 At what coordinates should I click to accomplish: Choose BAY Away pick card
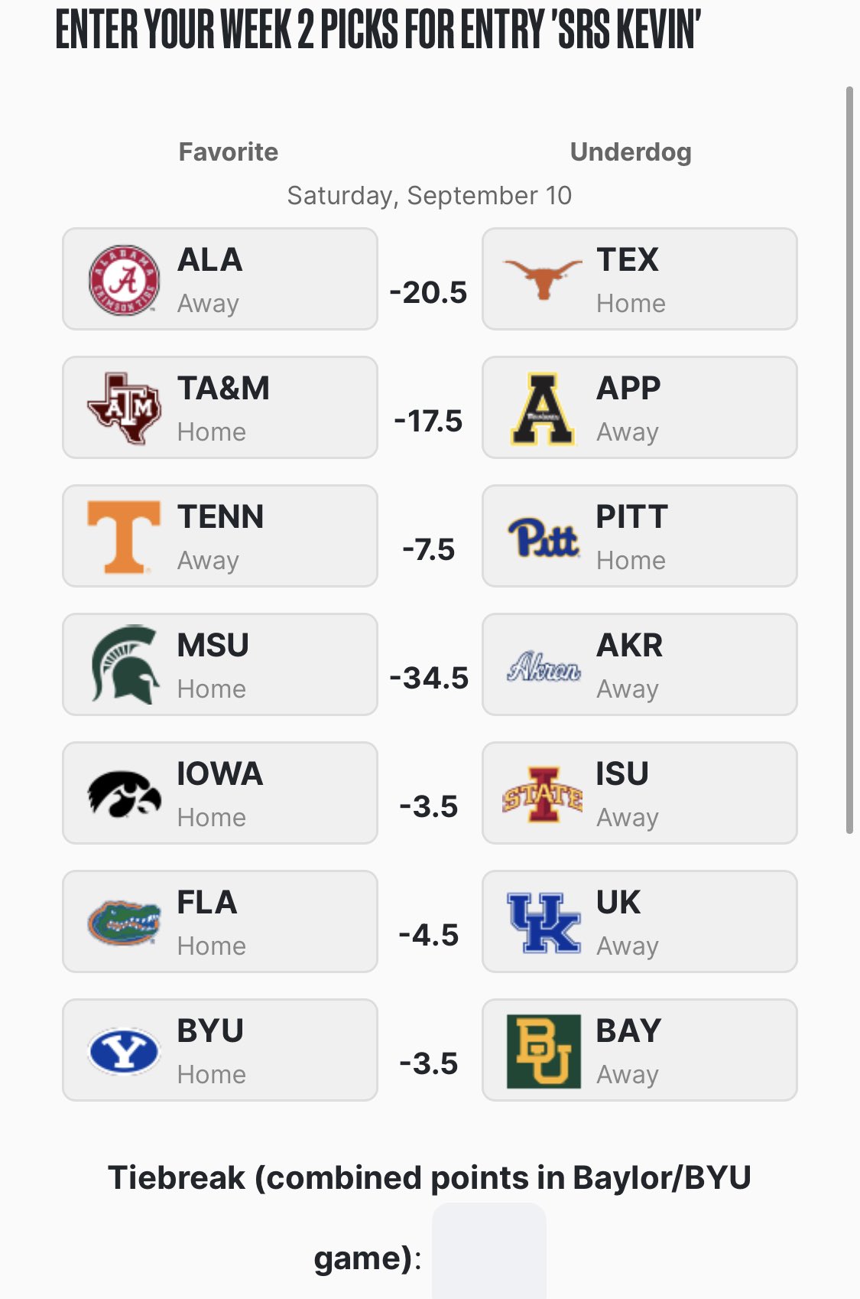640,1050
